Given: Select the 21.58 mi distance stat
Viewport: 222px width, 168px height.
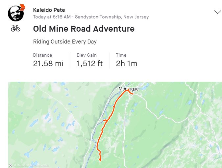Looking at the screenshot, I should [x=48, y=63].
